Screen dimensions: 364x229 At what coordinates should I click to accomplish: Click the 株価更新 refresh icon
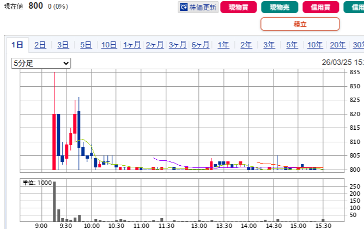click(x=184, y=8)
